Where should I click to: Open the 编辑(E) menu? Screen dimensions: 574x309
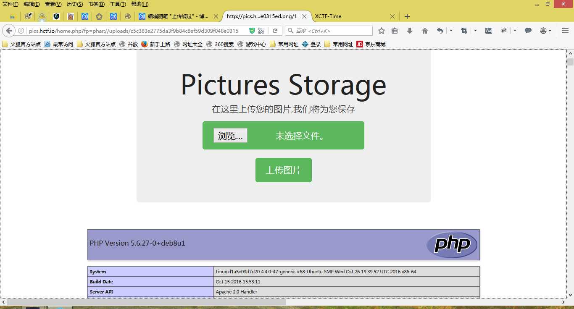32,4
